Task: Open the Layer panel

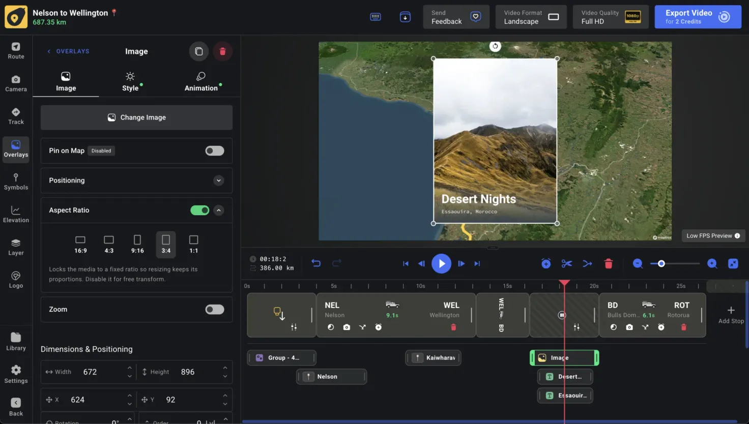Action: (x=16, y=247)
